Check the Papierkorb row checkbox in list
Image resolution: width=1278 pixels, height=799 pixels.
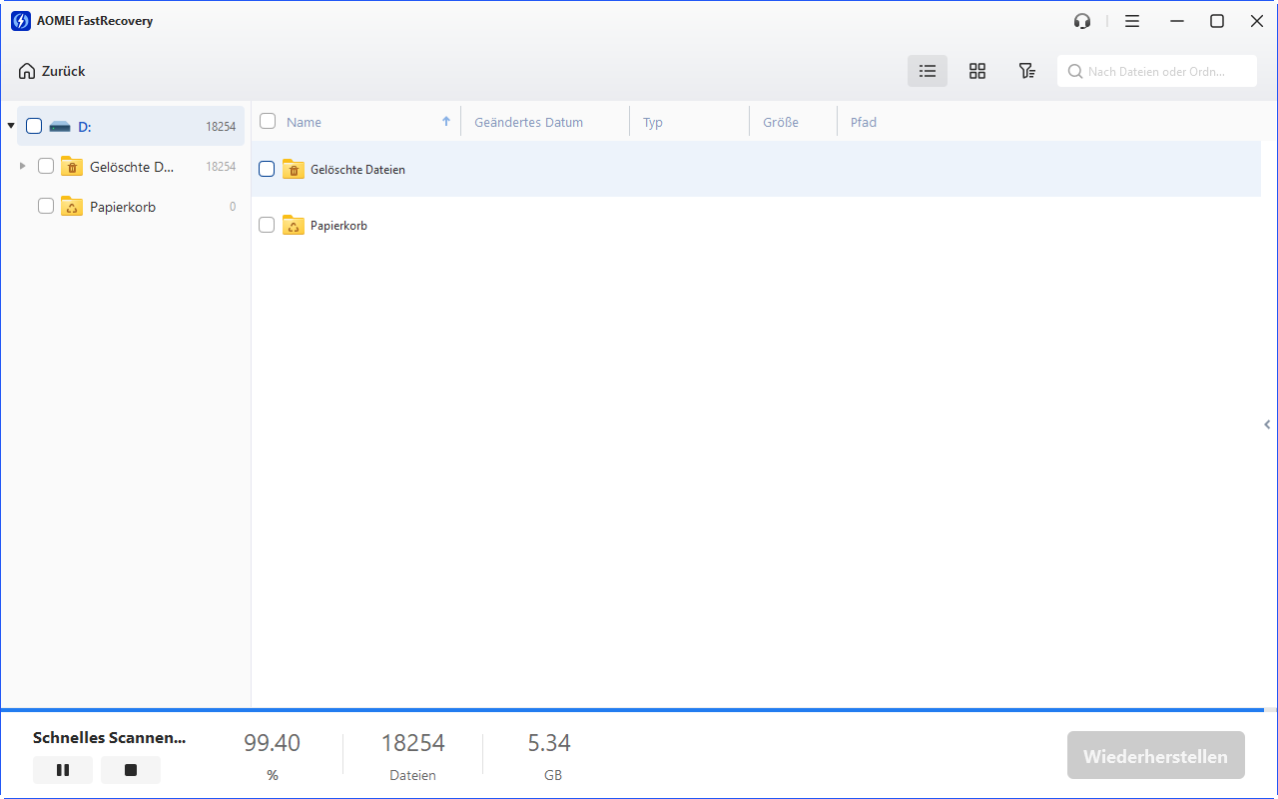pos(267,225)
